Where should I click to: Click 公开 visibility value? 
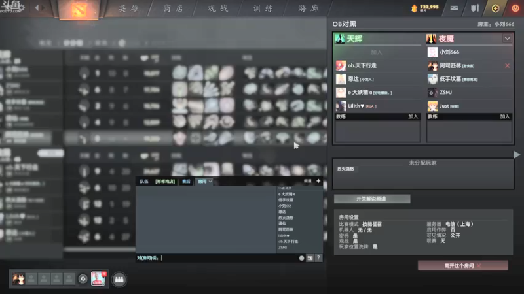coord(455,235)
